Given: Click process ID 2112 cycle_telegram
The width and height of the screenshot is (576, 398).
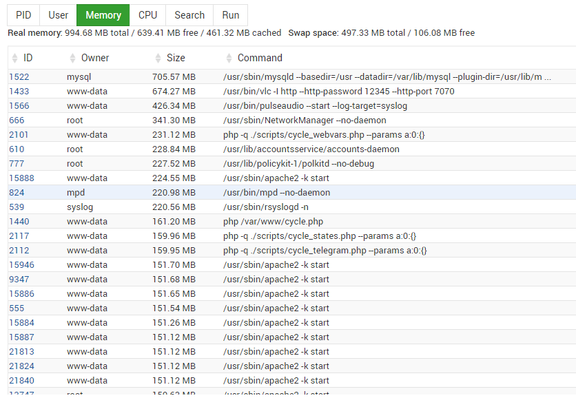Looking at the screenshot, I should pyautogui.click(x=19, y=251).
